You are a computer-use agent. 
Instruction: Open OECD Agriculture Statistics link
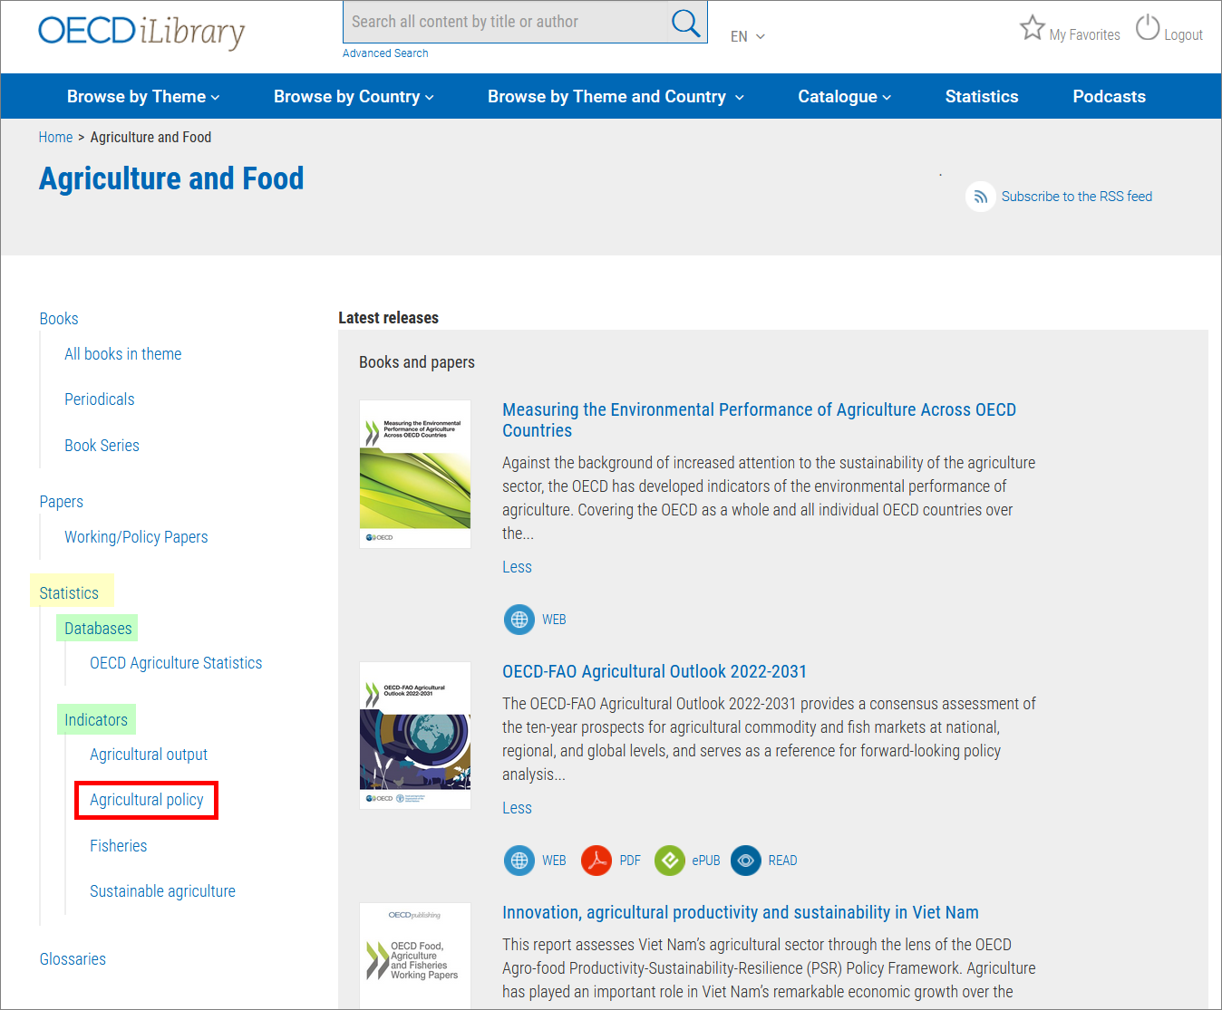coord(176,663)
